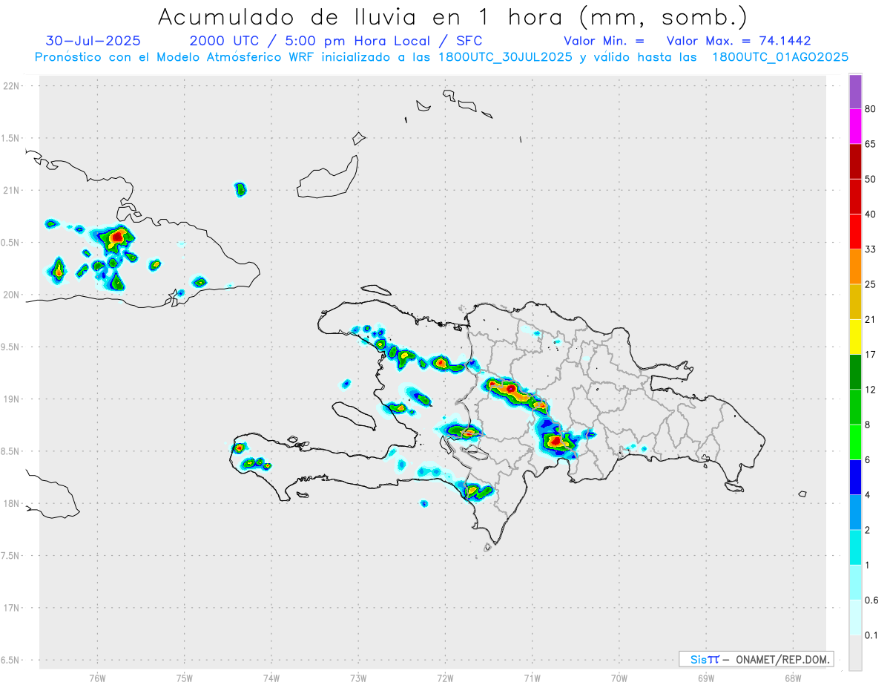Click the legend value "80"
Viewport: 890px width, 688px height.
(871, 109)
